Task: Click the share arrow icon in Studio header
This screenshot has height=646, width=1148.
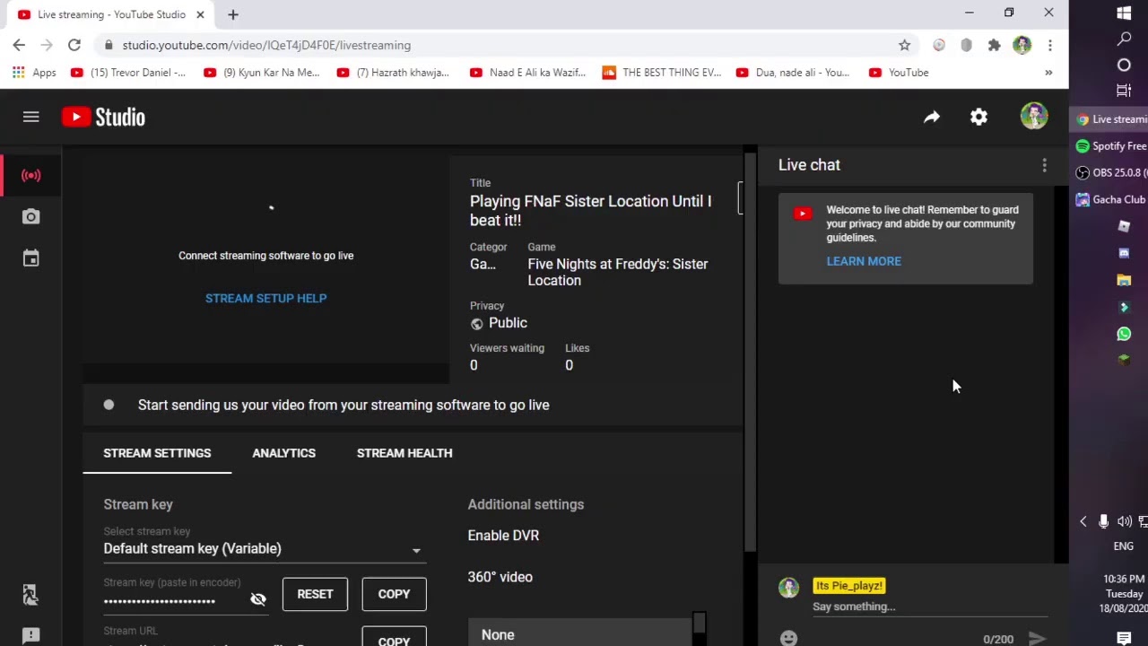Action: point(932,117)
